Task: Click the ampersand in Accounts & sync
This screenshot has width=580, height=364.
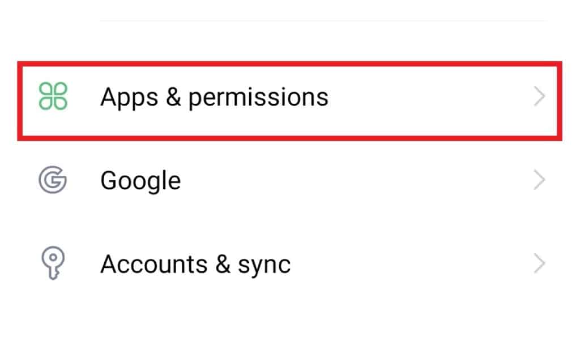Action: (x=223, y=264)
